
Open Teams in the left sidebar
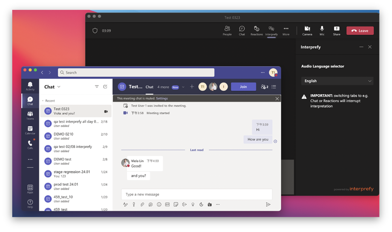click(x=30, y=115)
